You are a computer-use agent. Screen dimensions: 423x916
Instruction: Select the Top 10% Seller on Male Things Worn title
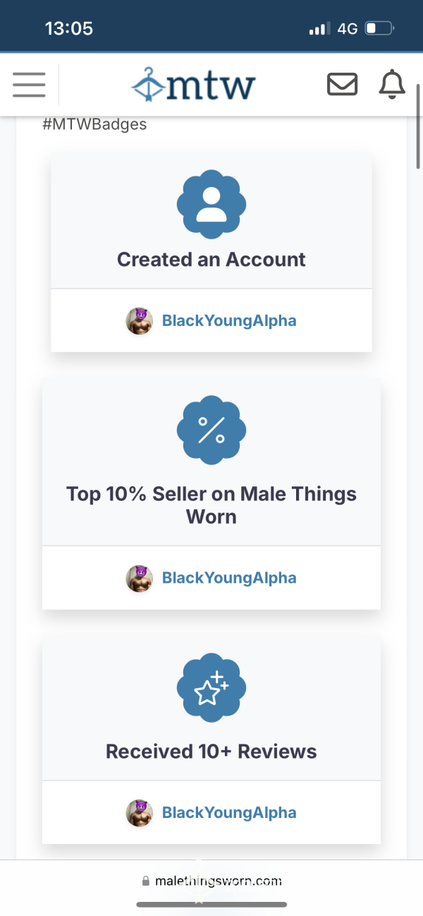pos(211,505)
